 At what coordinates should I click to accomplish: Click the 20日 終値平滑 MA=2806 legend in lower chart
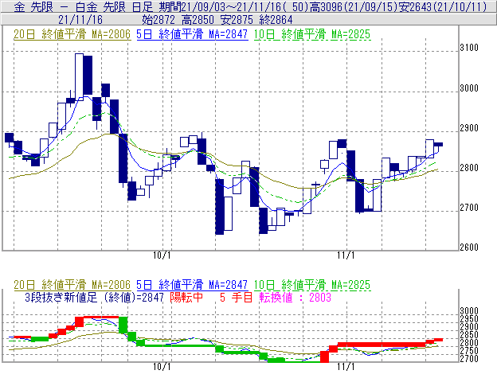pyautogui.click(x=72, y=285)
